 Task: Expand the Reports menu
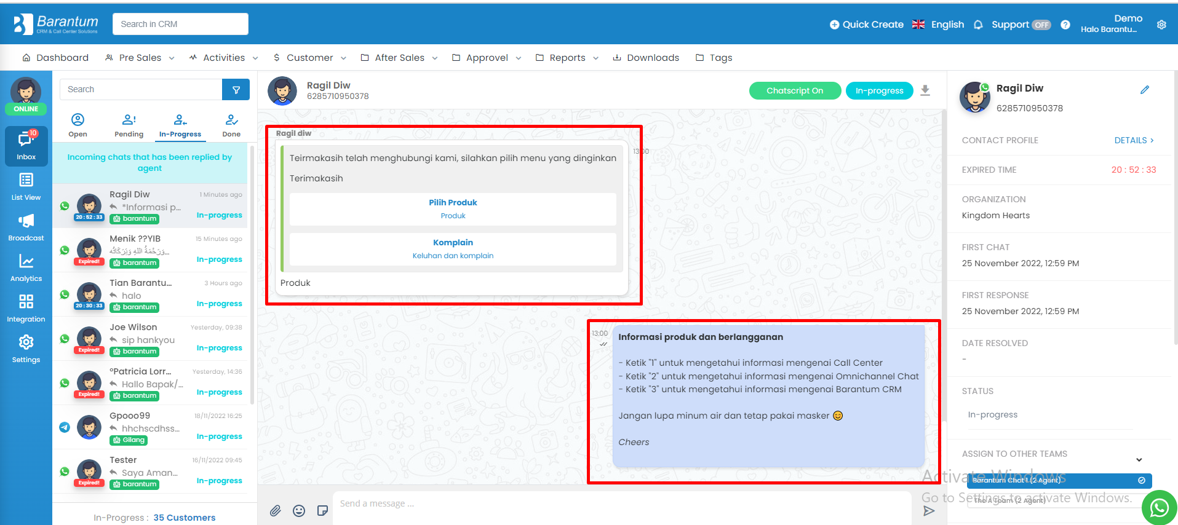point(567,58)
